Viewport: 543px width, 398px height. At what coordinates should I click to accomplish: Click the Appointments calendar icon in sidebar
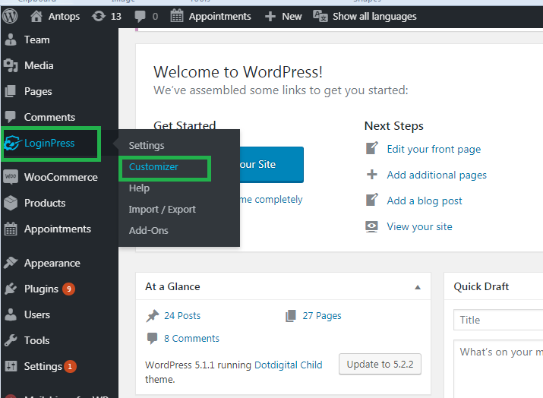coord(11,229)
